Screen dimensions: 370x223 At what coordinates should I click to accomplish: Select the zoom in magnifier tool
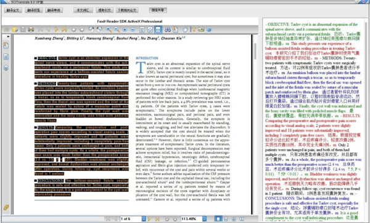(109, 29)
